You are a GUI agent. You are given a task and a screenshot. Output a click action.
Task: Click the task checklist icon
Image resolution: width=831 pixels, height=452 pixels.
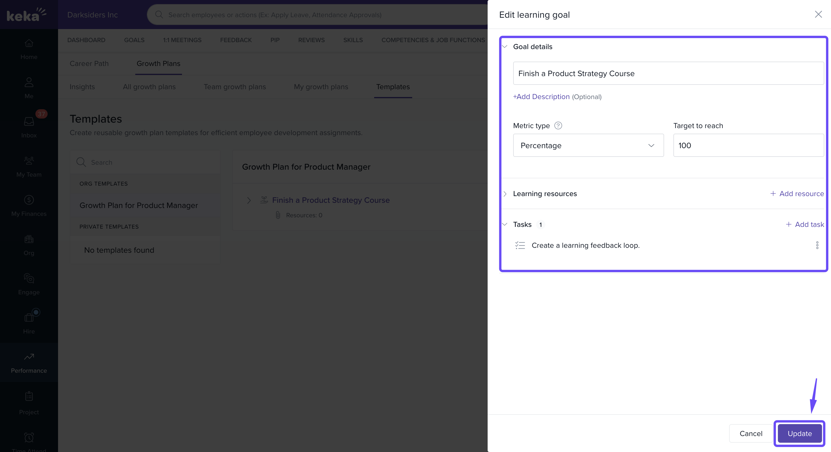coord(520,245)
